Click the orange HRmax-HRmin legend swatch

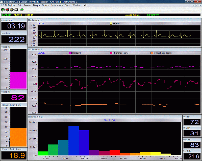point(152,53)
